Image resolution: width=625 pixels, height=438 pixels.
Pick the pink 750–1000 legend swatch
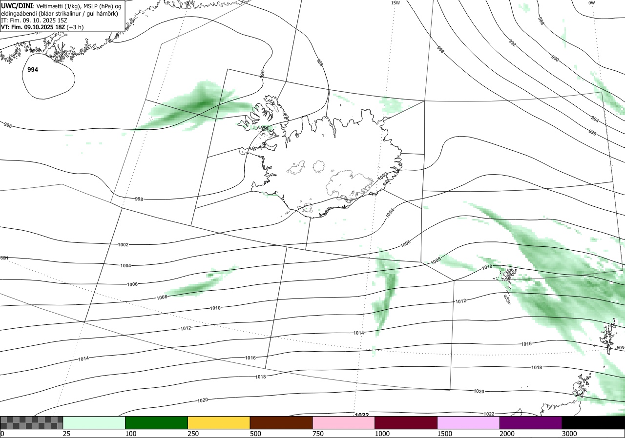click(344, 422)
